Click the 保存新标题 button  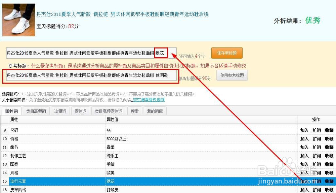click(227, 53)
